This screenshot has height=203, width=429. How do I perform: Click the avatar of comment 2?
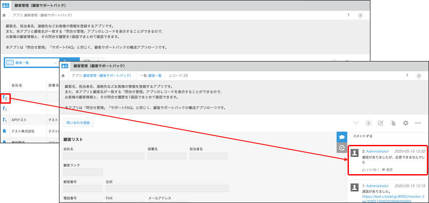354,153
